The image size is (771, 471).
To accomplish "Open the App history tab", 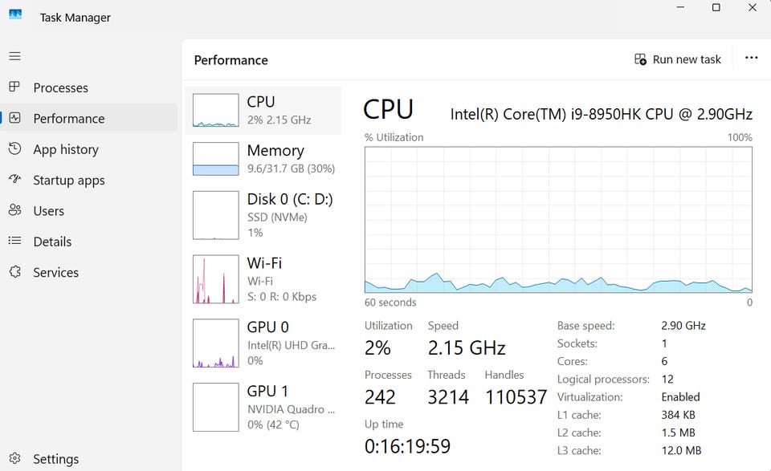I will click(x=66, y=149).
